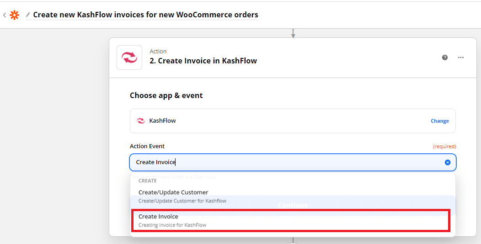Image resolution: width=481 pixels, height=244 pixels.
Task: Click the back chevron beside the Zapier logo
Action: point(5,15)
